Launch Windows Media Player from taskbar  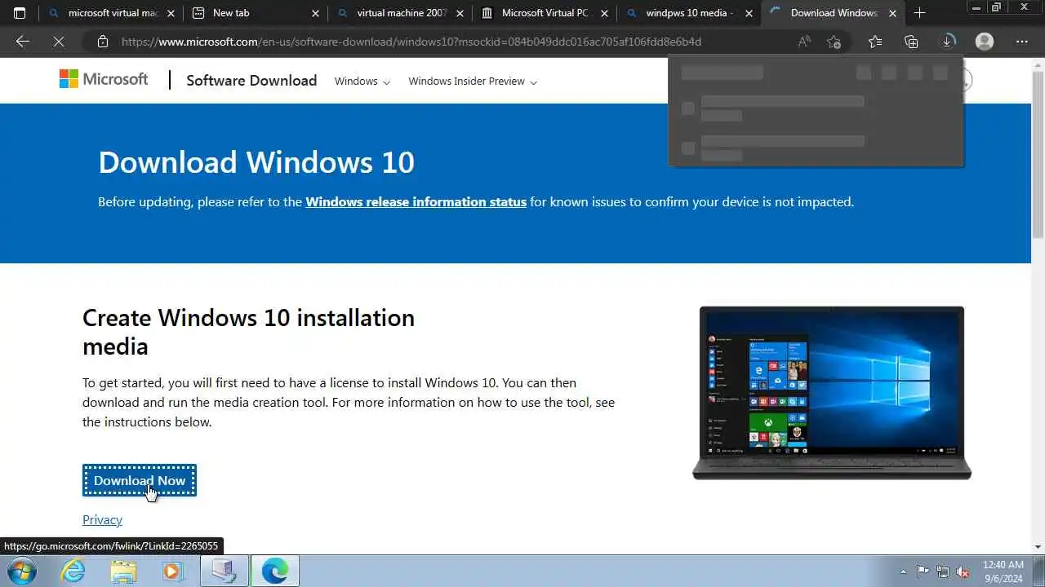172,571
